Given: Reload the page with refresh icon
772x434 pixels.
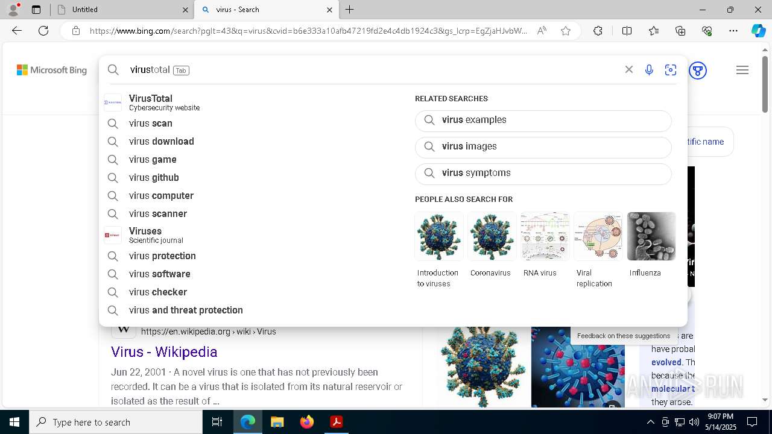Looking at the screenshot, I should [43, 31].
